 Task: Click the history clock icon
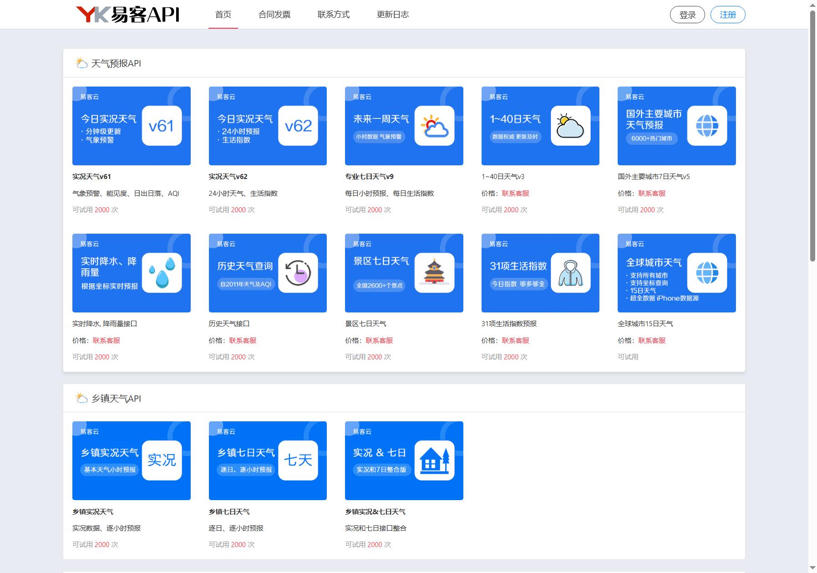[x=298, y=273]
